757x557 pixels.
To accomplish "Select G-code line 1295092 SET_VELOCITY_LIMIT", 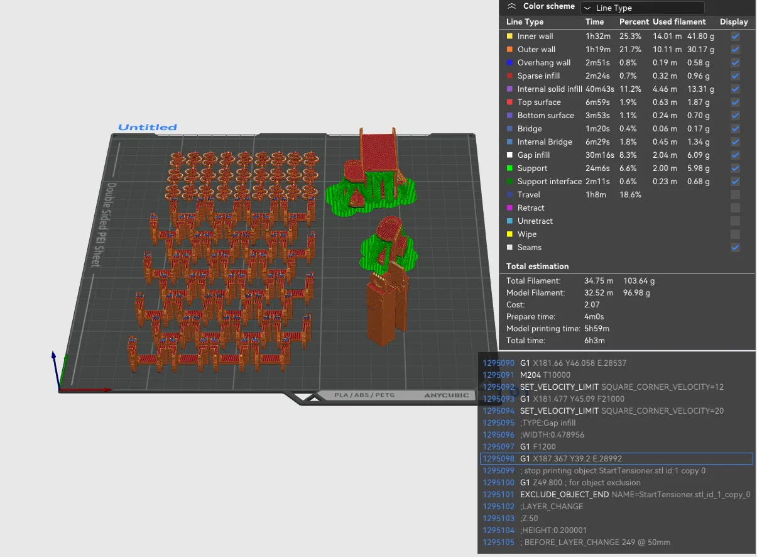I will (x=616, y=387).
